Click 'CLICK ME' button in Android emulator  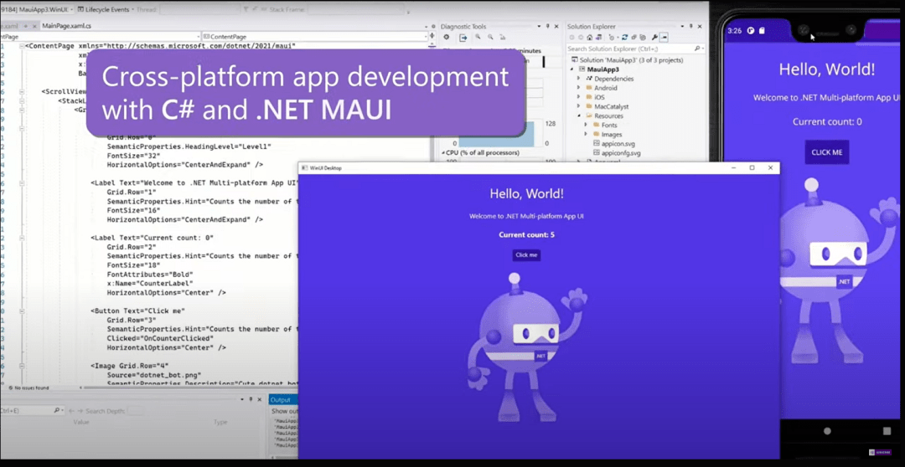pos(827,152)
